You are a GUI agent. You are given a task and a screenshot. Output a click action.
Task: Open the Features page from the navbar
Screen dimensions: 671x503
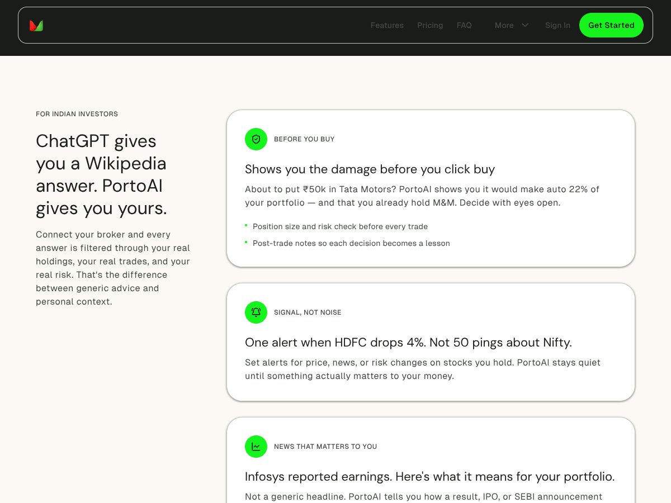pos(387,25)
